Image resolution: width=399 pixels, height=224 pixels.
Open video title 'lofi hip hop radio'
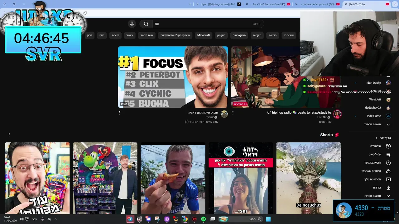(299, 113)
